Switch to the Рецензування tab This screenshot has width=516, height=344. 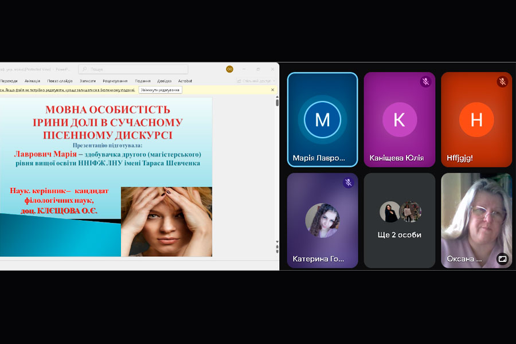point(115,81)
